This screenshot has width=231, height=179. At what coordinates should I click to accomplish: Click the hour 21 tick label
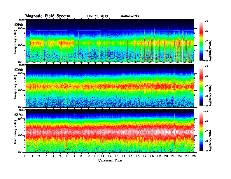pyautogui.click(x=173, y=156)
